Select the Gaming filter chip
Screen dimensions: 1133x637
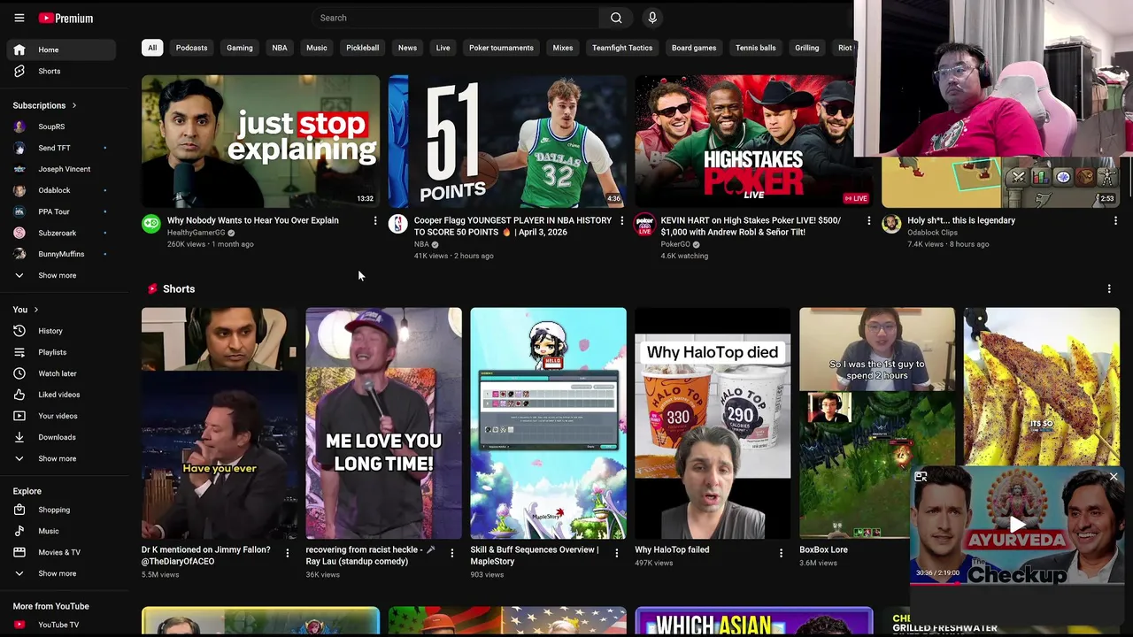pos(240,48)
